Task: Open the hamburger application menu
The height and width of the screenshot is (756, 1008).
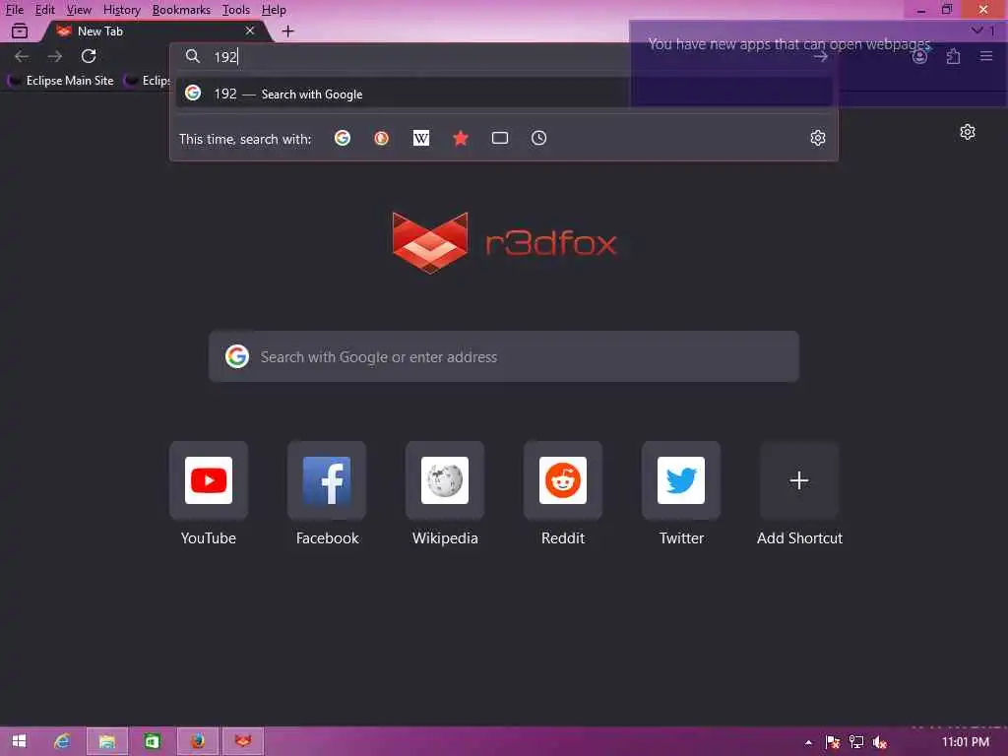Action: click(986, 56)
